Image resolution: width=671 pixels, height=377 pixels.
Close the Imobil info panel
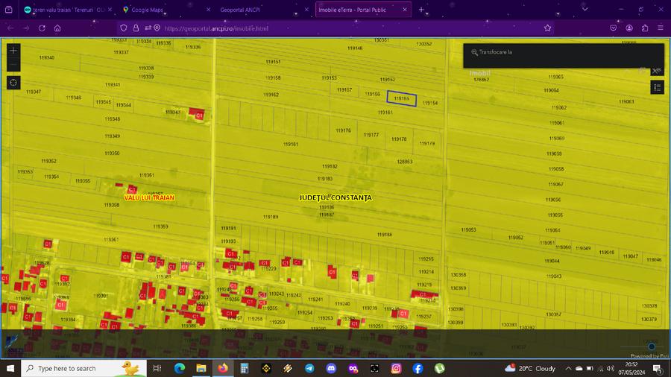point(656,71)
